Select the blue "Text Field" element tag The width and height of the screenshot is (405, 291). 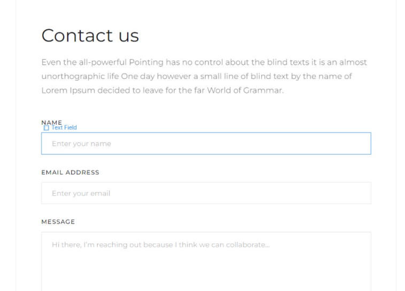64,128
